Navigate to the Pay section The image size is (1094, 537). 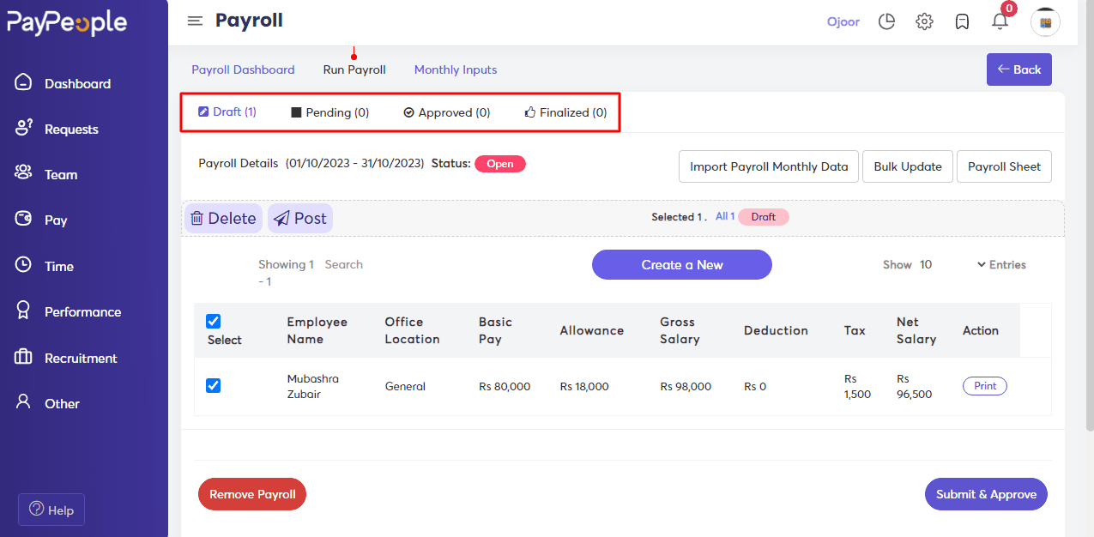click(57, 220)
